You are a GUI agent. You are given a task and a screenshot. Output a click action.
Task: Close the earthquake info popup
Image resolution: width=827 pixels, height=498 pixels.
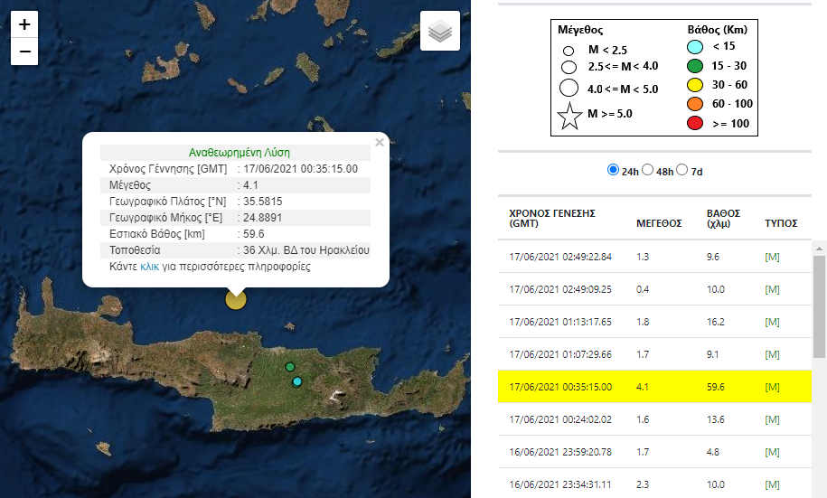click(380, 143)
